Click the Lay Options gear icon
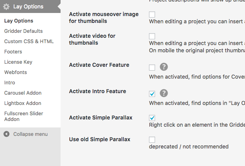This screenshot has height=166, width=245. (x=6, y=6)
